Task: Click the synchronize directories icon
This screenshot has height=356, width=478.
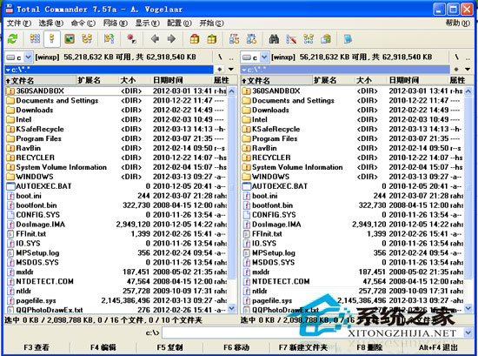Action: [x=309, y=39]
